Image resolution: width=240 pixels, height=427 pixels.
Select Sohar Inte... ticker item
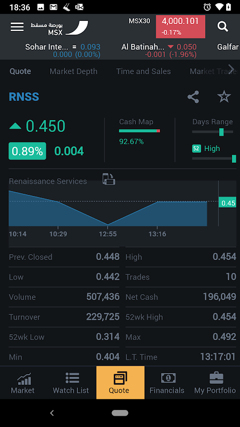pos(62,51)
